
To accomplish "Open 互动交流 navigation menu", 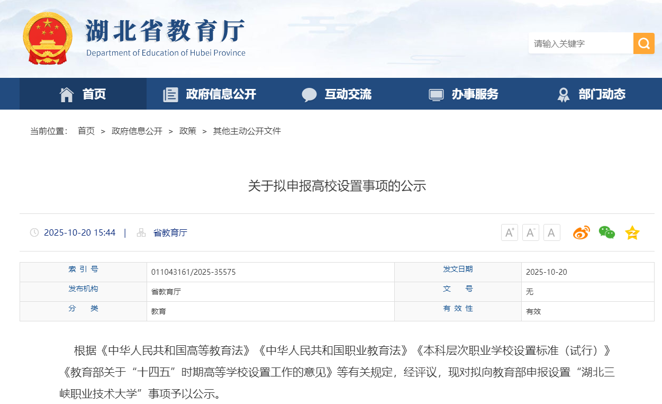I will click(x=337, y=94).
